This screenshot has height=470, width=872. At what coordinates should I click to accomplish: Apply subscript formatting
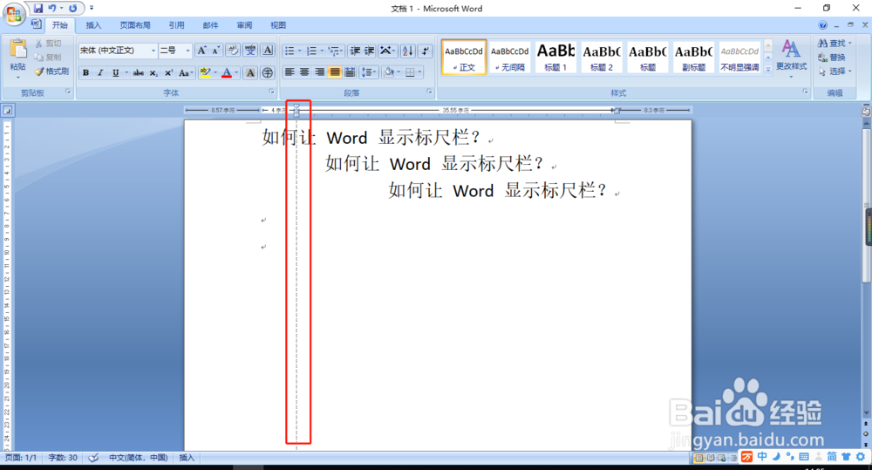153,73
